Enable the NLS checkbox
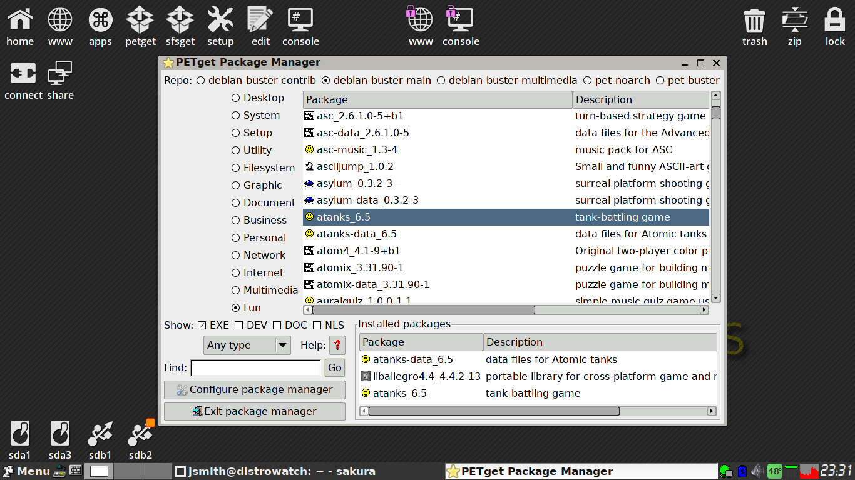 tap(329, 325)
